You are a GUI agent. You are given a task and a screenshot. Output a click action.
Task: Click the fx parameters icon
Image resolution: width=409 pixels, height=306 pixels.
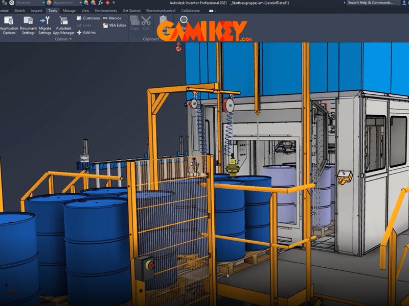coord(101,3)
